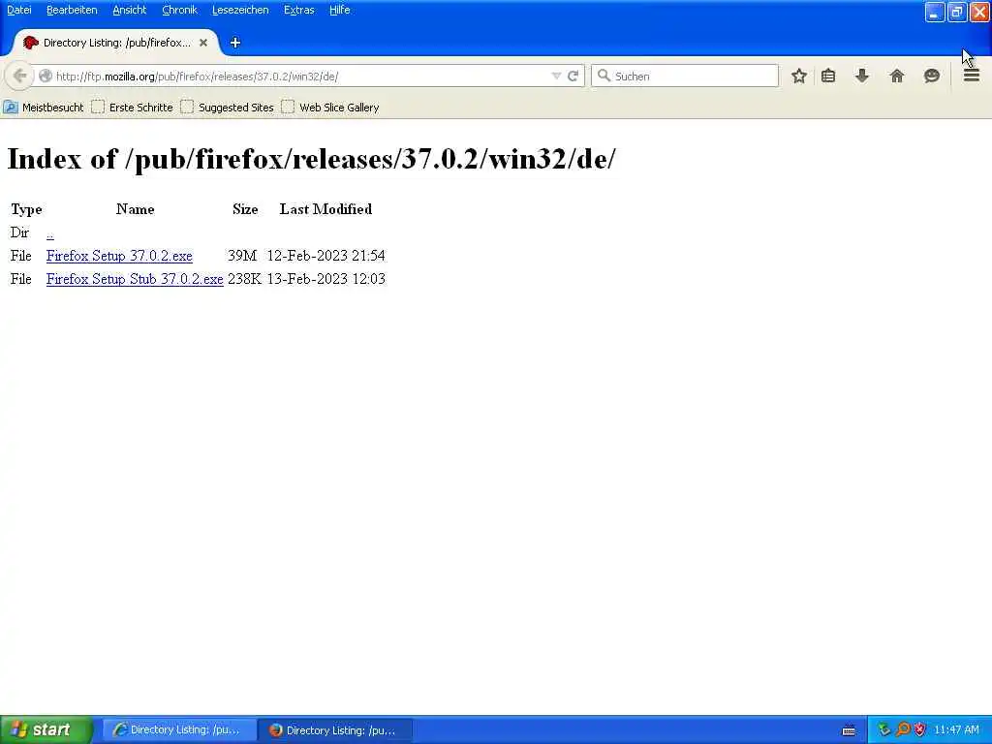Click the Index of page heading
992x744 pixels.
coord(311,158)
